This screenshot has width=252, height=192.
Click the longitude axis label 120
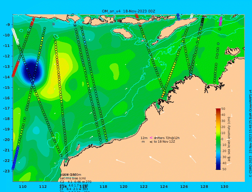pyautogui.click(x=124, y=186)
